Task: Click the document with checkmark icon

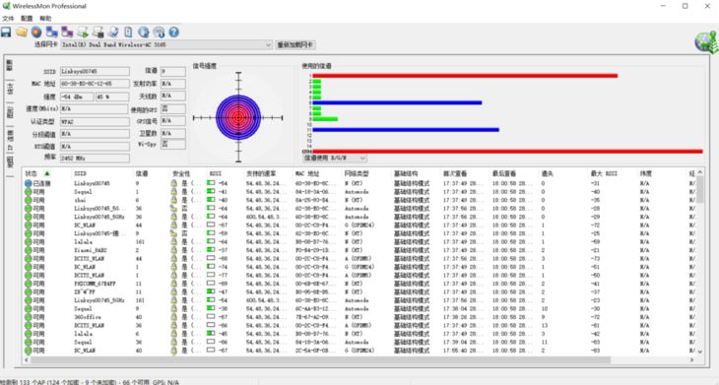Action: (113, 32)
